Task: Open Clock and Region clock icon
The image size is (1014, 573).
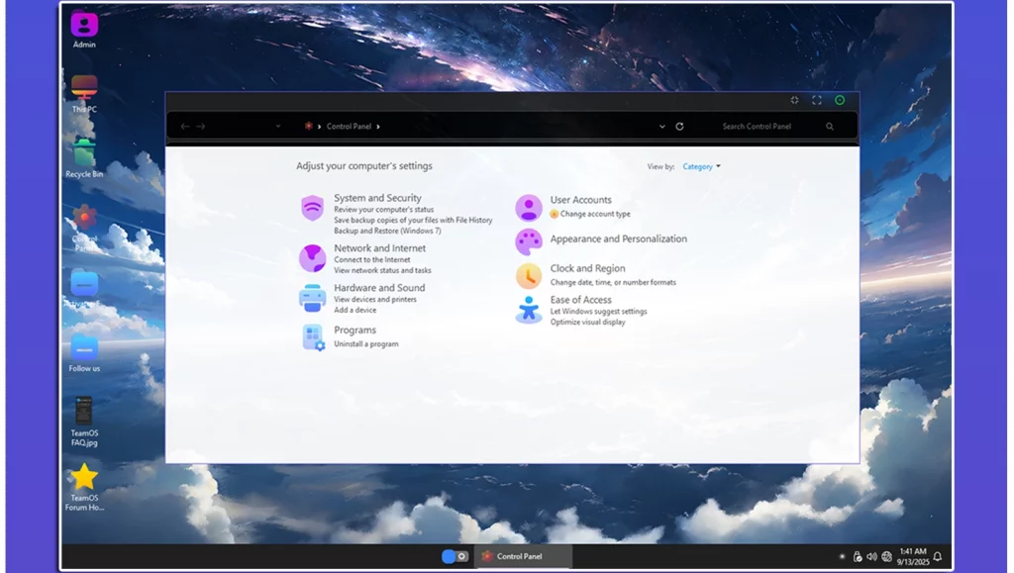Action: coord(529,275)
